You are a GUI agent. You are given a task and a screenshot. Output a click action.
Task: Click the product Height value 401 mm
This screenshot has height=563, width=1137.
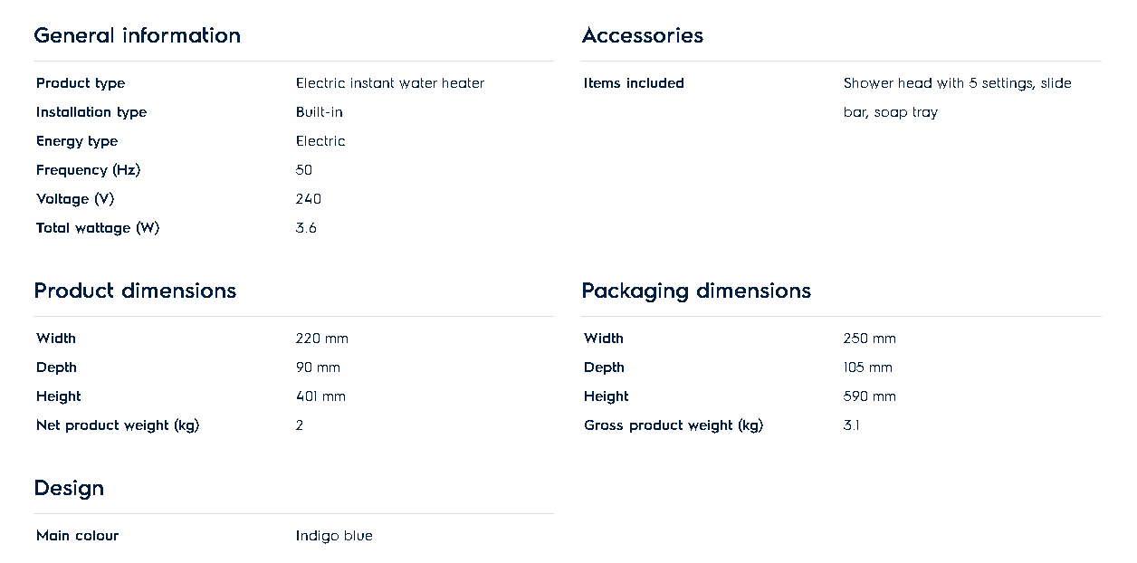click(x=320, y=396)
